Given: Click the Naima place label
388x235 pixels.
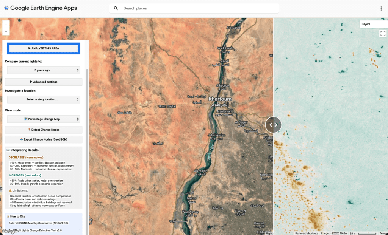Looking at the screenshot, I should [x=192, y=198].
